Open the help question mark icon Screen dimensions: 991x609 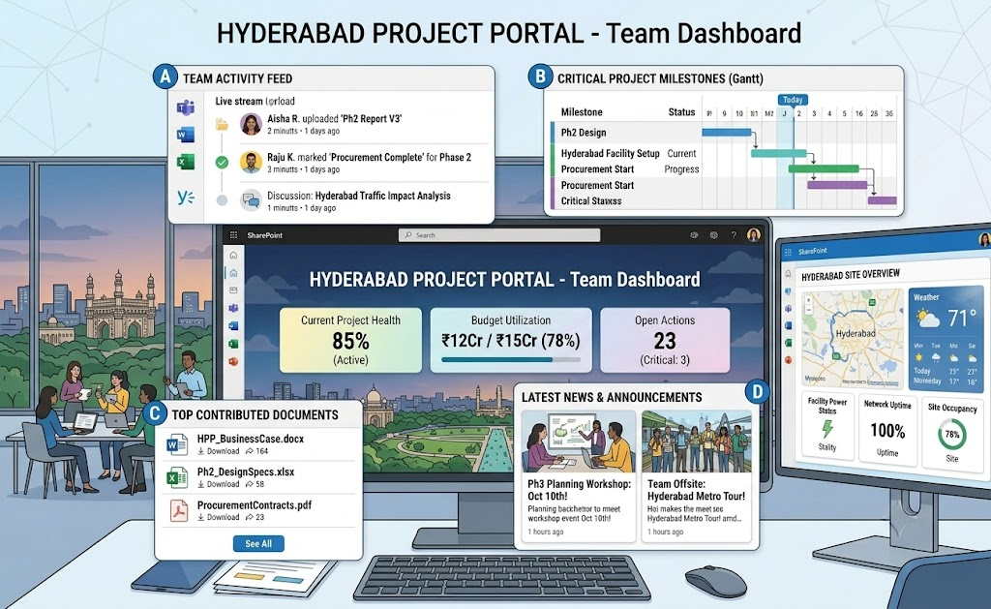734,235
